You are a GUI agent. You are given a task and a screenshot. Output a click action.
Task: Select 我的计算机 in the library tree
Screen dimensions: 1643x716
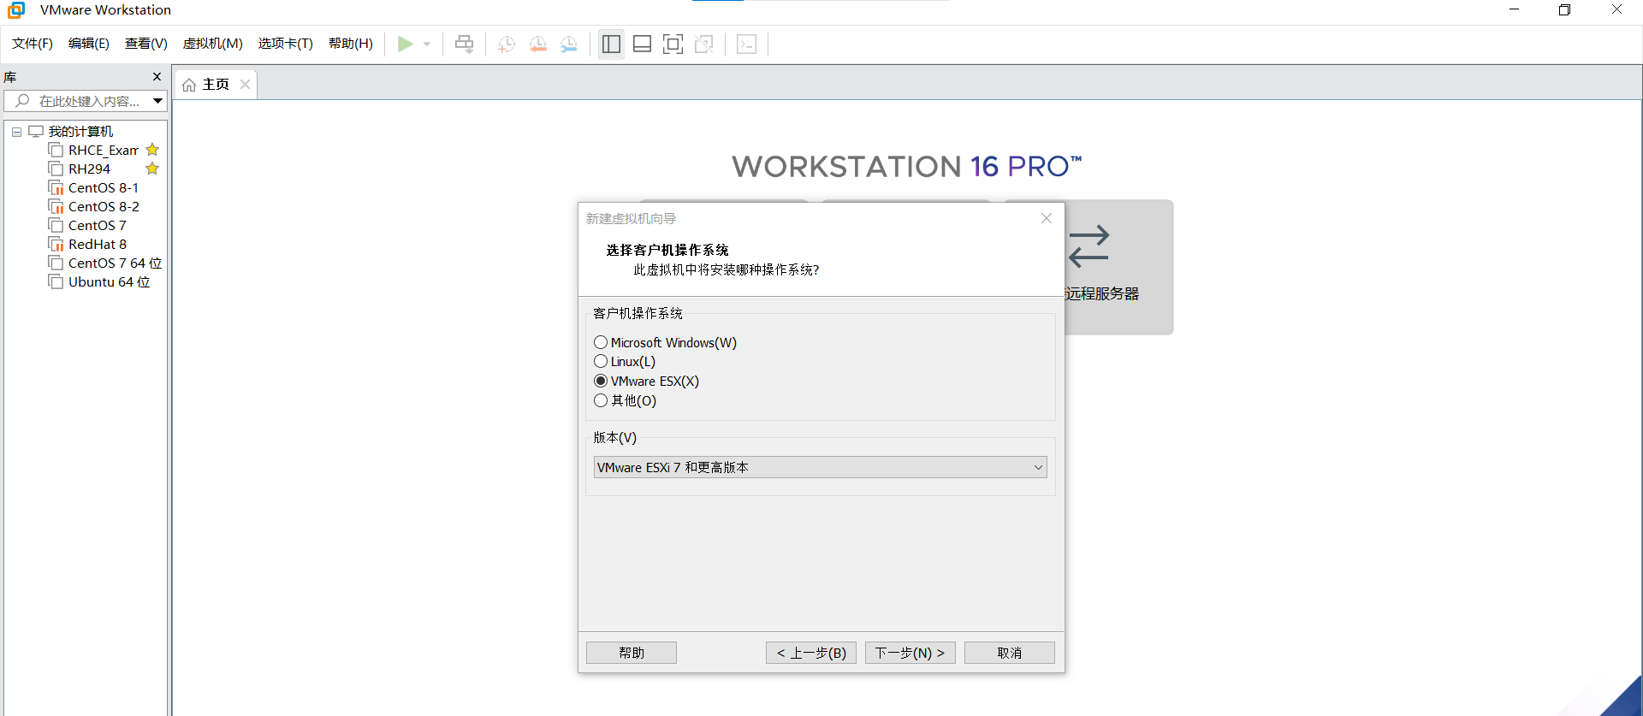[80, 132]
